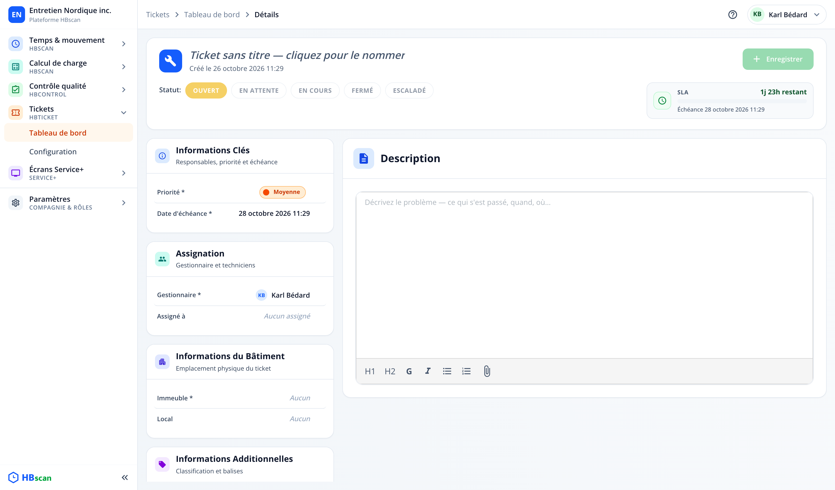The image size is (835, 490).
Task: Go to Tableau de bord breadcrumb
Action: [212, 15]
